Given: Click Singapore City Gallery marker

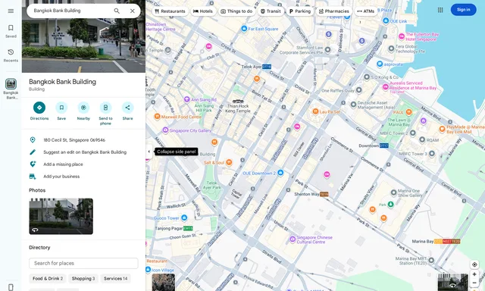Looking at the screenshot, I should coord(165,130).
